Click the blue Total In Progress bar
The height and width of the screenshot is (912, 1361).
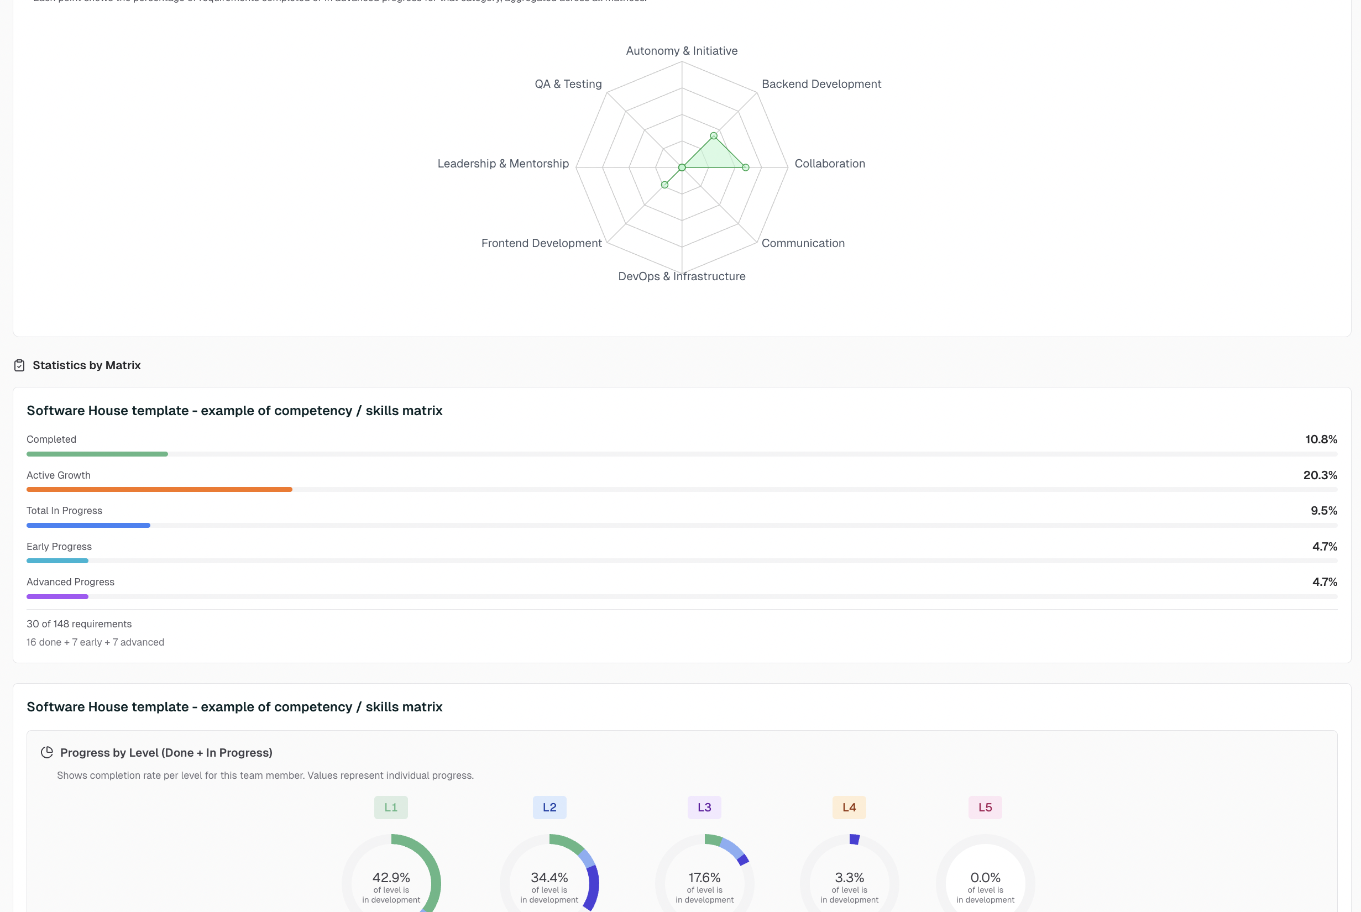pyautogui.click(x=88, y=526)
